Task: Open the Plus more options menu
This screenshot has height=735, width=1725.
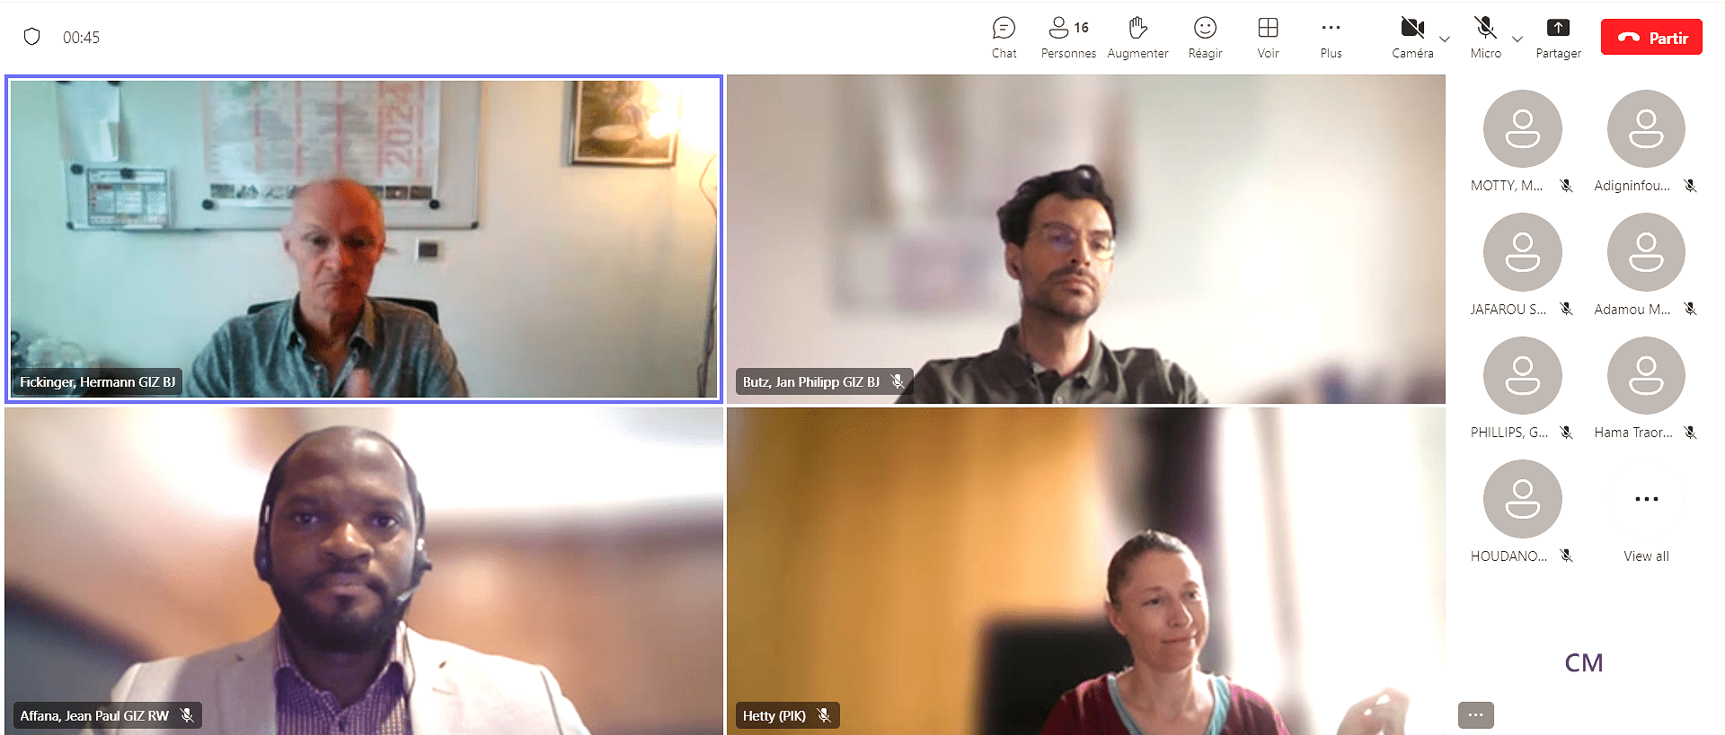Action: tap(1331, 38)
